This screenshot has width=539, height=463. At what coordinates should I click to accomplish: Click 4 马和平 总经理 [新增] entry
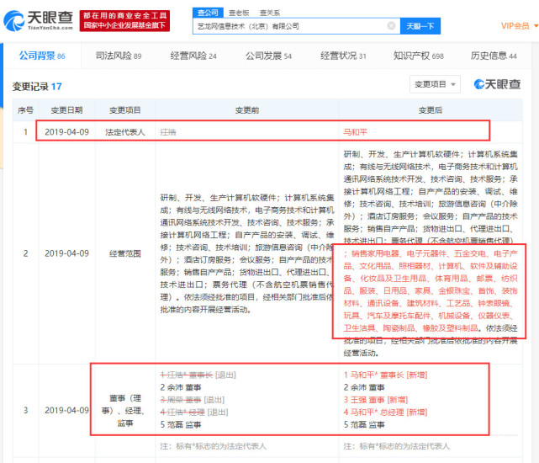[x=385, y=412]
